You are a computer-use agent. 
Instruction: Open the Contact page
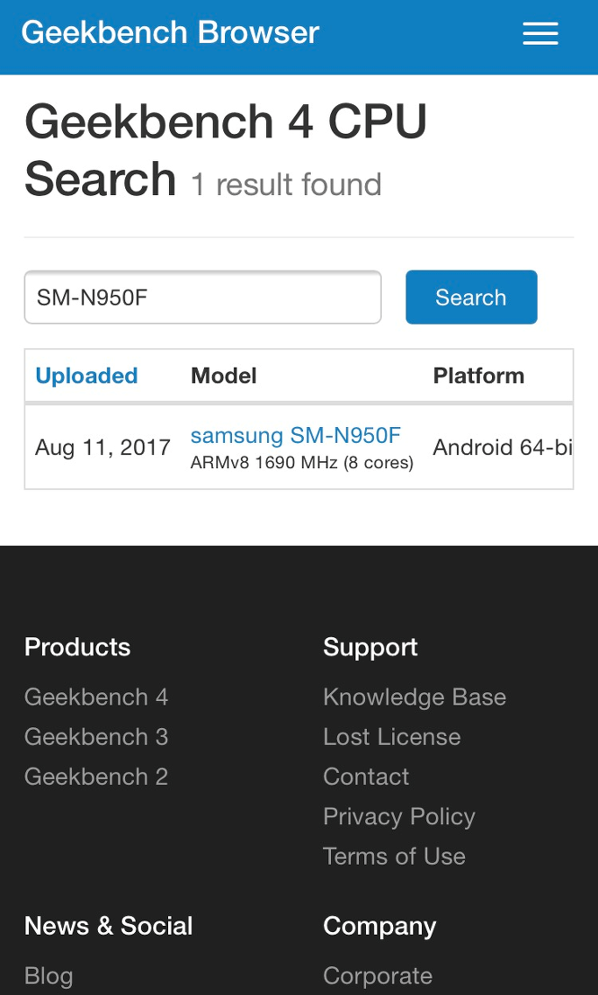coord(365,776)
